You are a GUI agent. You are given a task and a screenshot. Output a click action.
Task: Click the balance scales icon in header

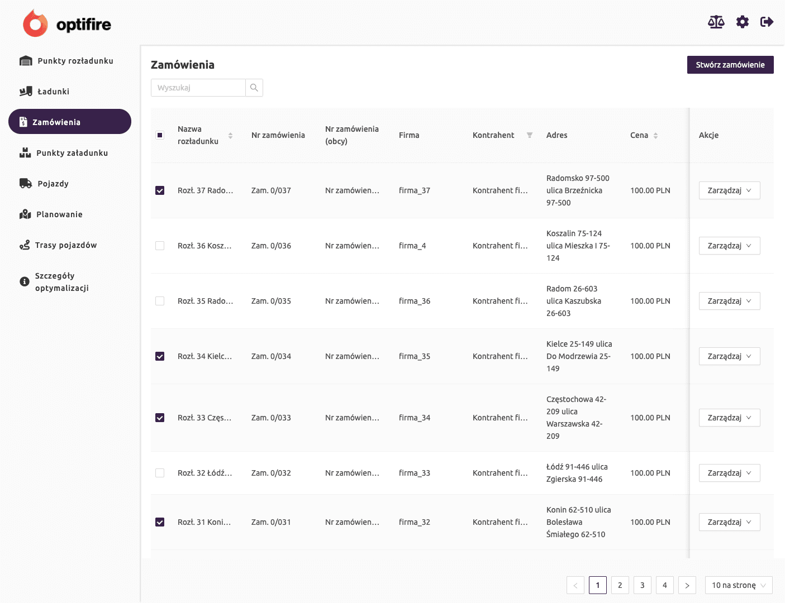(x=716, y=22)
